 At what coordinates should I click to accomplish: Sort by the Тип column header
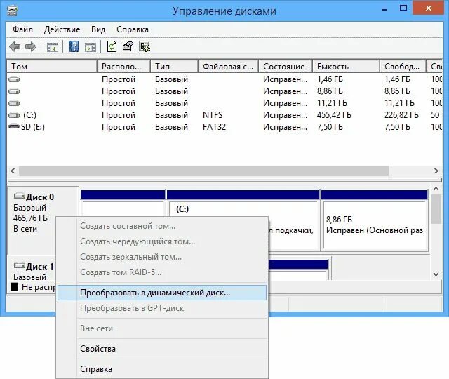(x=174, y=67)
